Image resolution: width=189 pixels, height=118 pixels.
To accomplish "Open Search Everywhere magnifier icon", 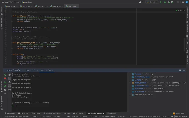I will pyautogui.click(x=183, y=2).
